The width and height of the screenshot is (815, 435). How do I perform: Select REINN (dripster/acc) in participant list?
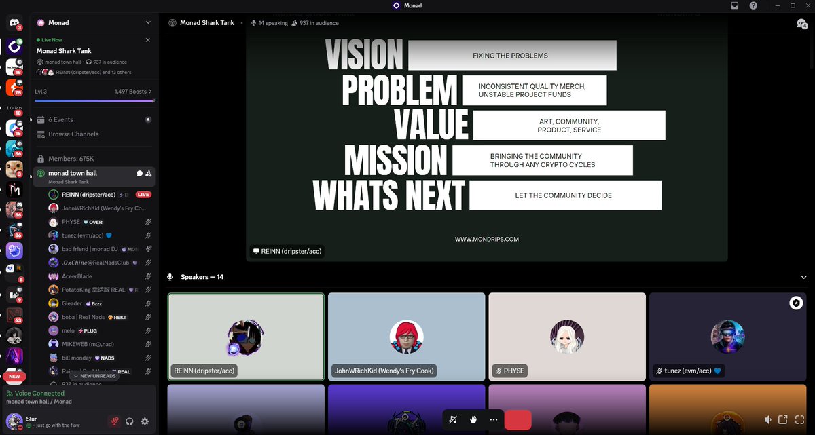click(100, 195)
